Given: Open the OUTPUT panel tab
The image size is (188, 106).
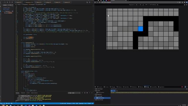Looking at the screenshot, I should click(28, 93).
